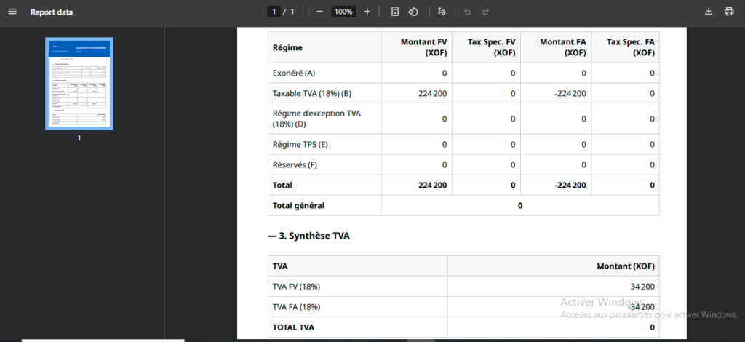Click the 'Taxable TVA (18%) (B)' row
745x342 pixels.
(311, 93)
